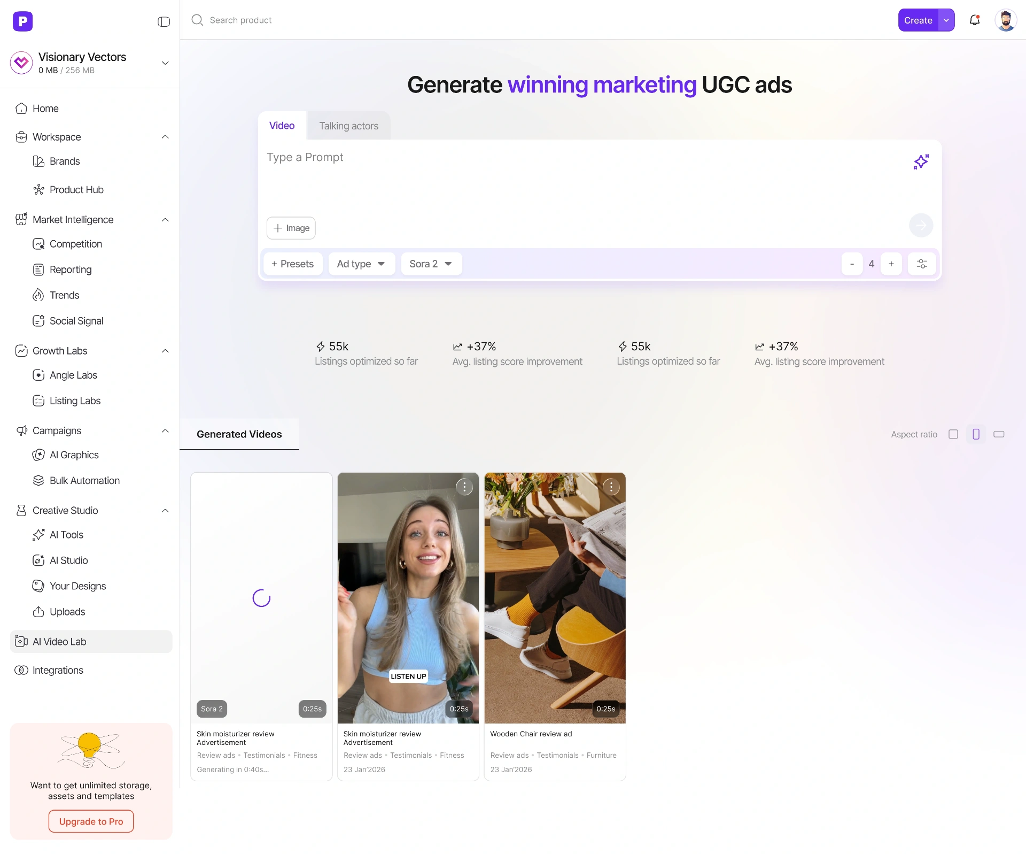The width and height of the screenshot is (1026, 854).
Task: Select the square aspect ratio option
Action: pos(953,434)
